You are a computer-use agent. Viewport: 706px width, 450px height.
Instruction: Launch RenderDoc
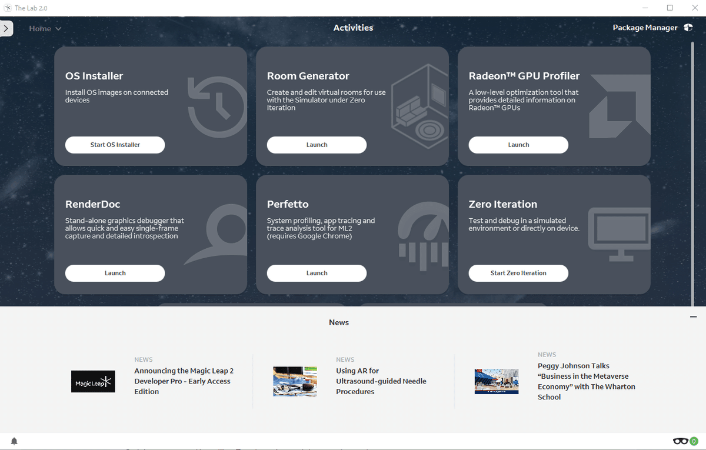115,273
